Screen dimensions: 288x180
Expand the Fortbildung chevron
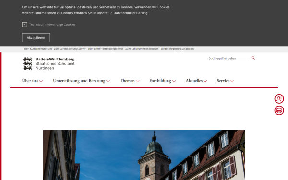pos(174,81)
